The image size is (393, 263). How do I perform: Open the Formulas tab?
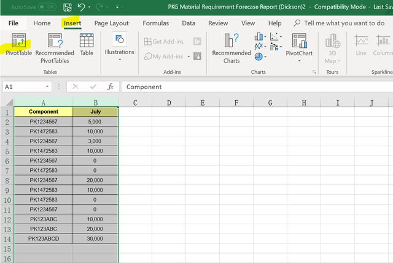click(x=155, y=23)
